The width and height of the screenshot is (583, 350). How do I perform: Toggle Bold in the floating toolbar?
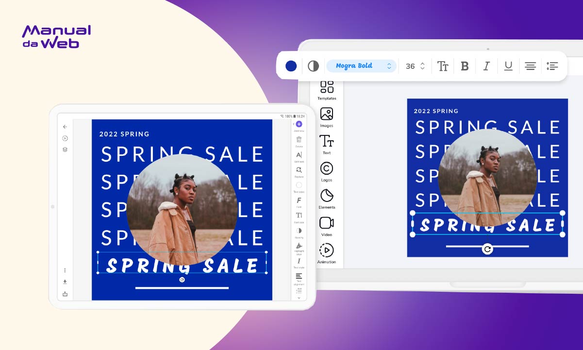pyautogui.click(x=465, y=66)
